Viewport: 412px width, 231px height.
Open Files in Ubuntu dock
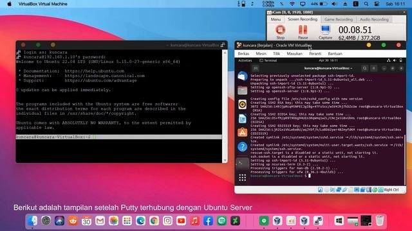tap(242, 90)
